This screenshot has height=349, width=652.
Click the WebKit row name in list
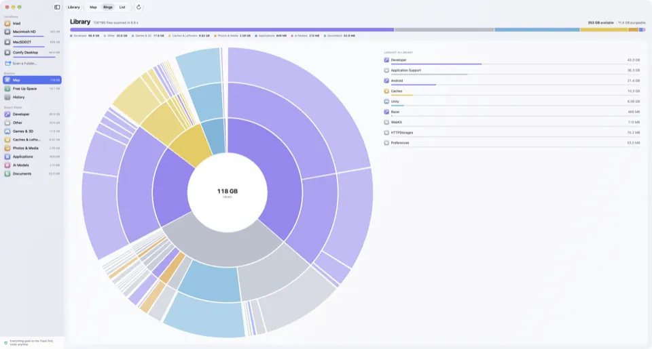click(396, 123)
